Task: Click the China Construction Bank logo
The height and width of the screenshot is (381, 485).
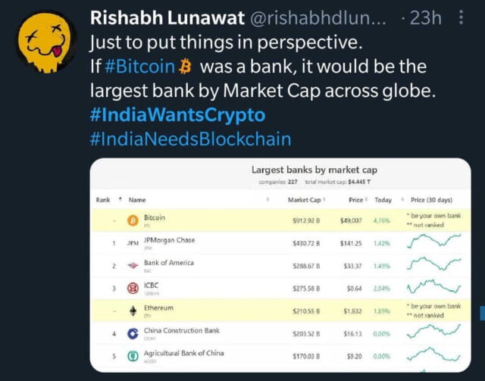Action: point(133,333)
